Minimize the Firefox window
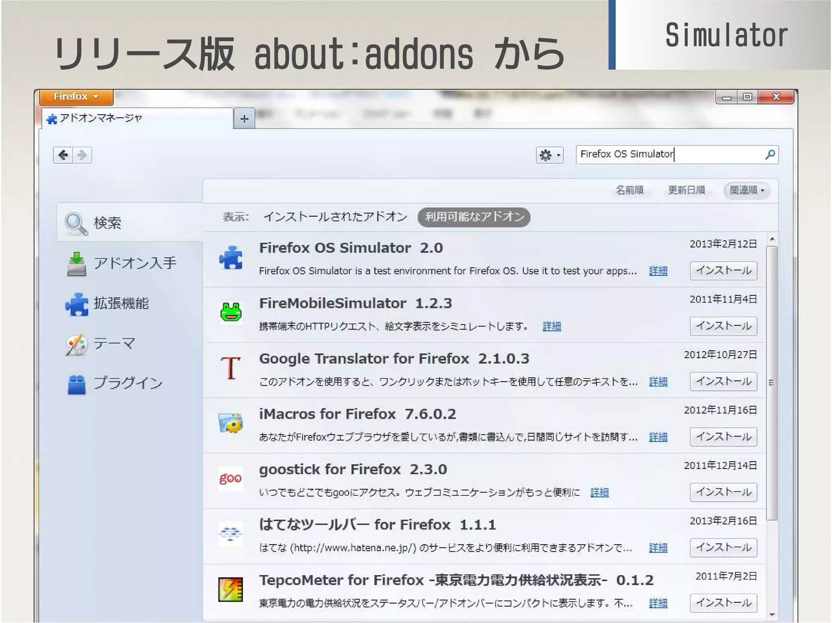This screenshot has height=623, width=832. coord(727,97)
